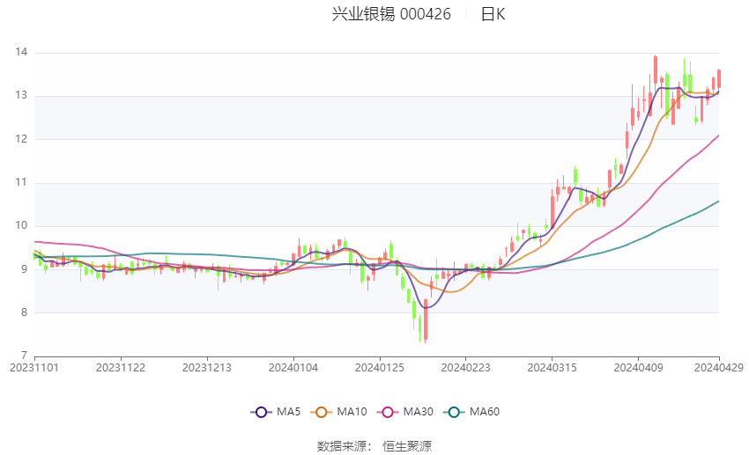Click x-axis date label 20231101
Image resolution: width=749 pixels, height=455 pixels.
pos(34,368)
